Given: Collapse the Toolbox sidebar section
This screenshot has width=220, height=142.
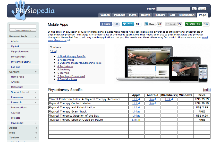Looking at the screenshot, I should [36, 138].
